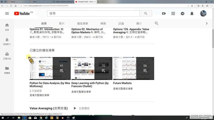
Task: Open the YouTube hamburger guide menu
Action: 7,13
